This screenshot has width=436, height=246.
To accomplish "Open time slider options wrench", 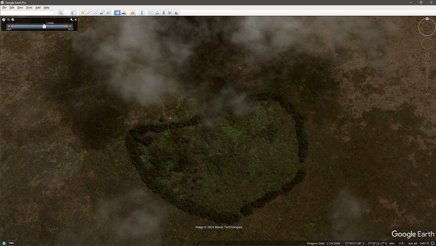I will [x=72, y=20].
